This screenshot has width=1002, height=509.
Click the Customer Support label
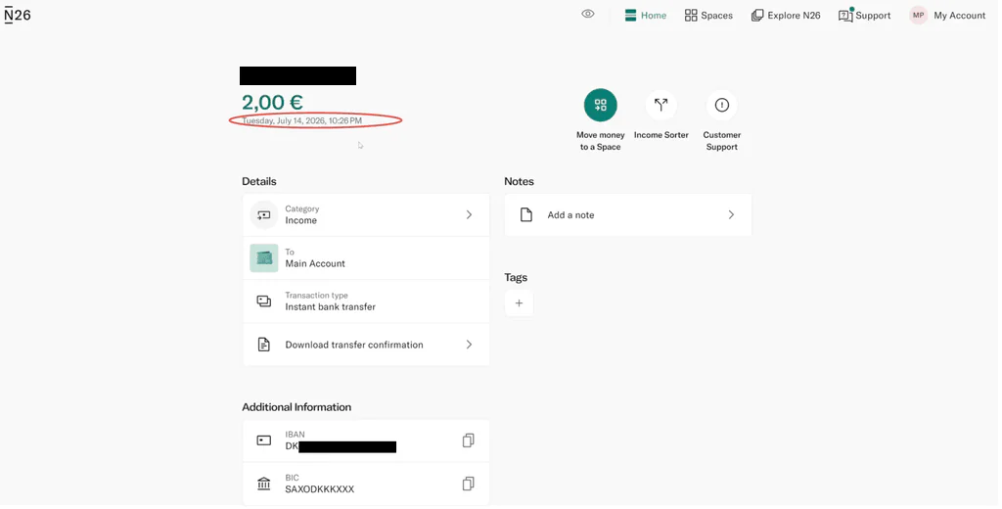pyautogui.click(x=721, y=141)
